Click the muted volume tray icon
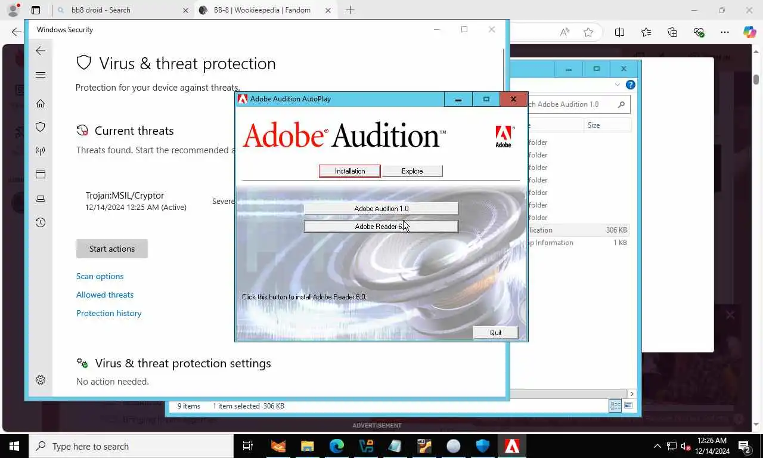 point(686,446)
